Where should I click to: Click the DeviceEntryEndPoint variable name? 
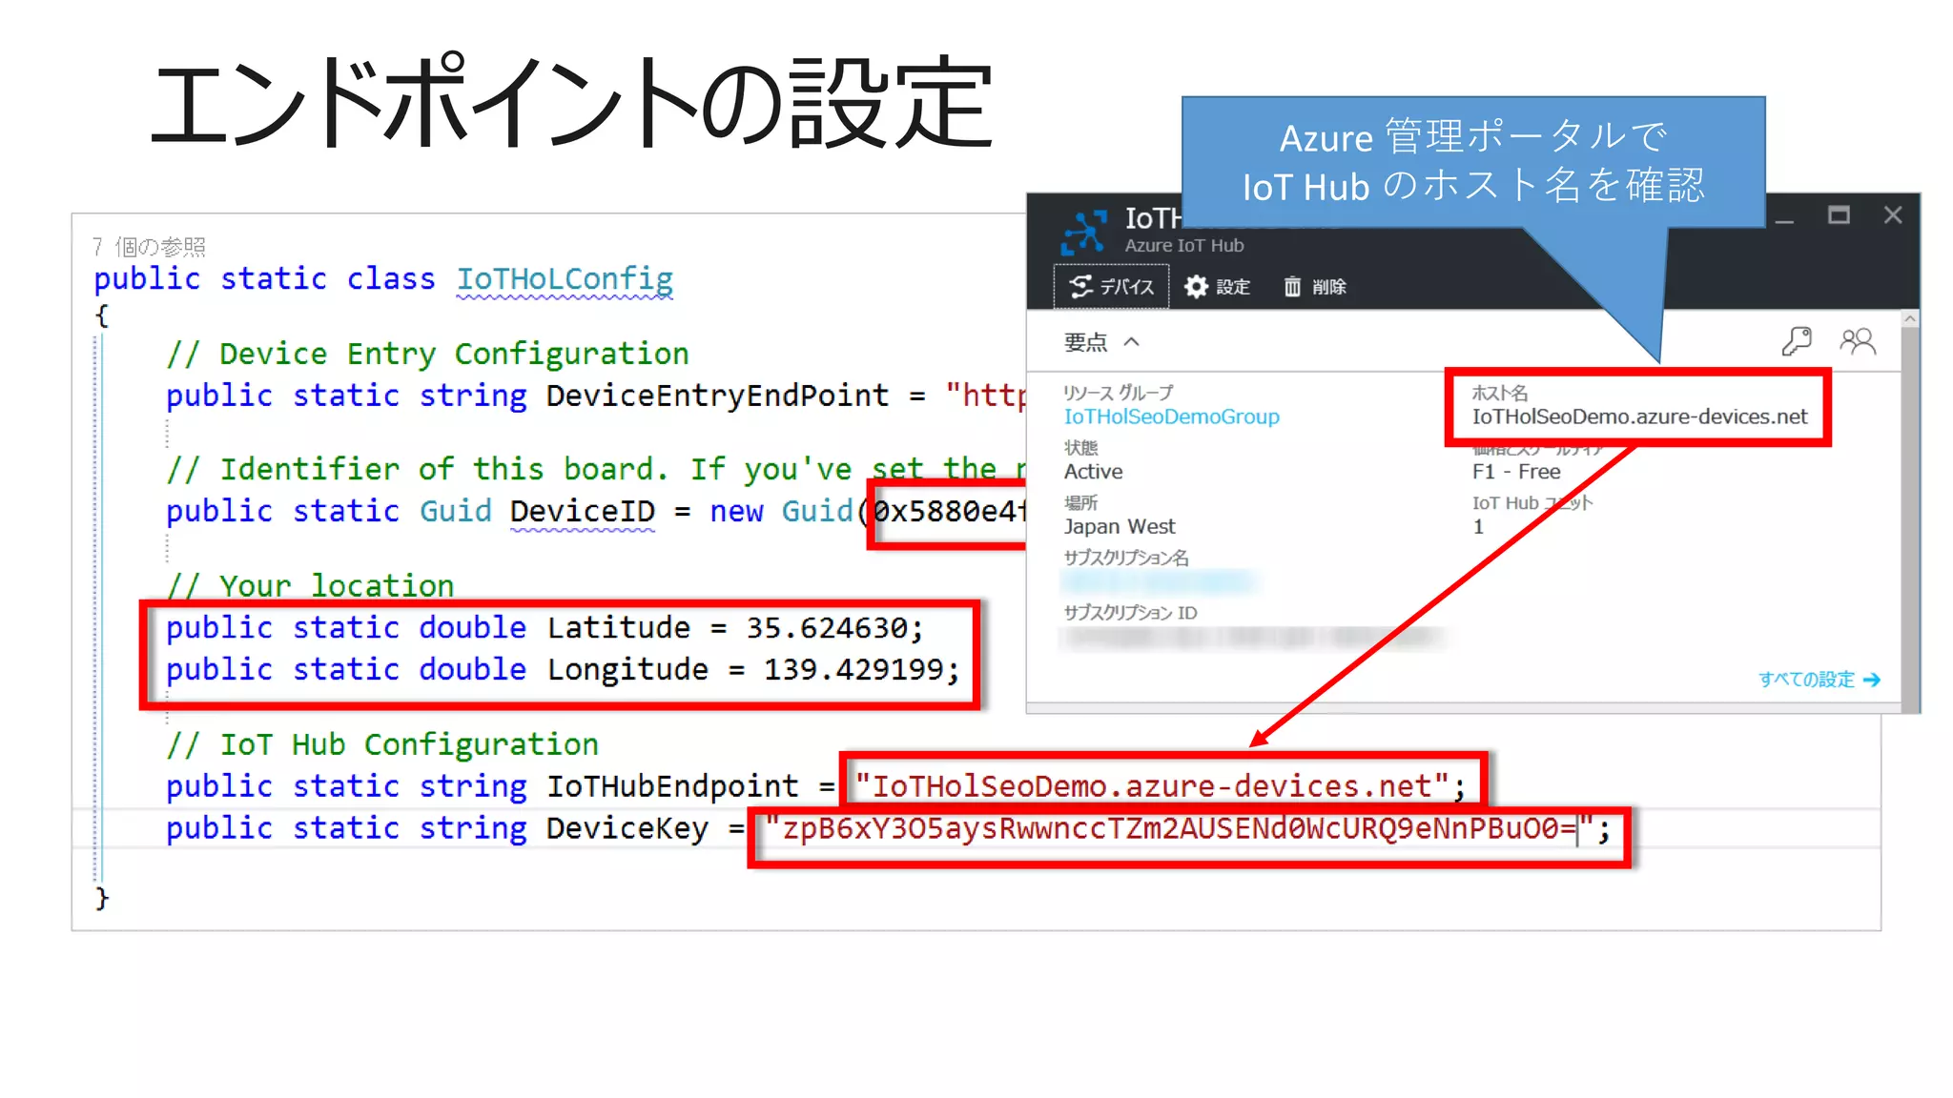(717, 395)
